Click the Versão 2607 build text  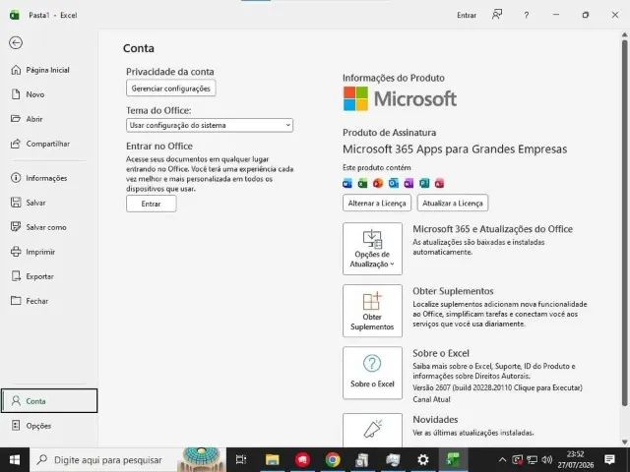pos(497,387)
